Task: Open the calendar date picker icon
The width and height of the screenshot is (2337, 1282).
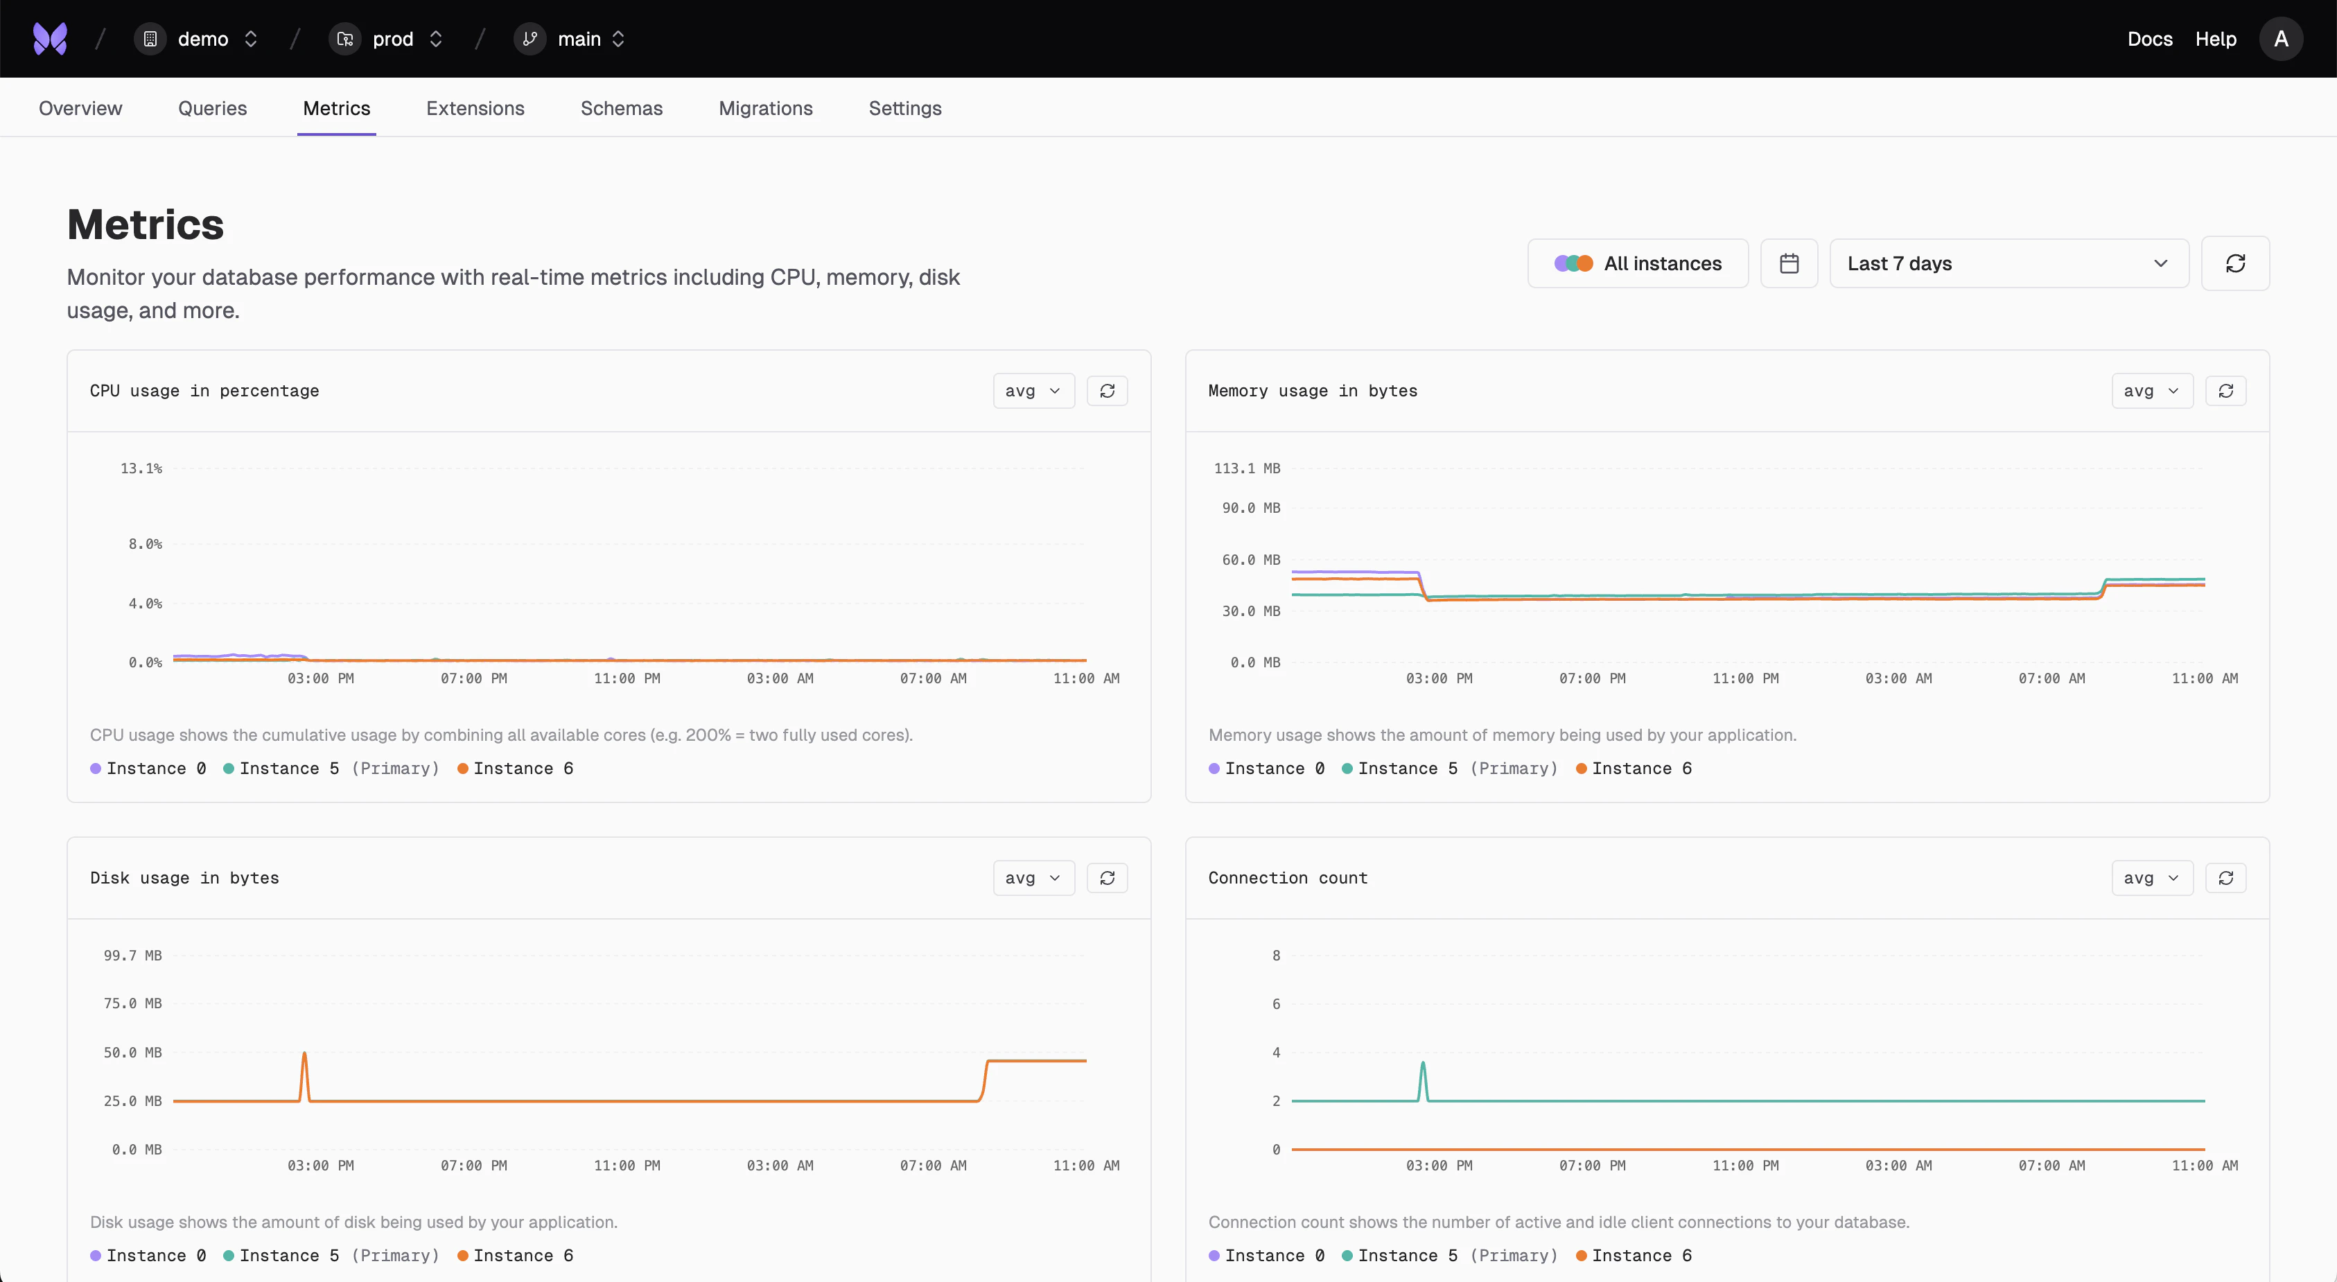Action: coord(1789,263)
